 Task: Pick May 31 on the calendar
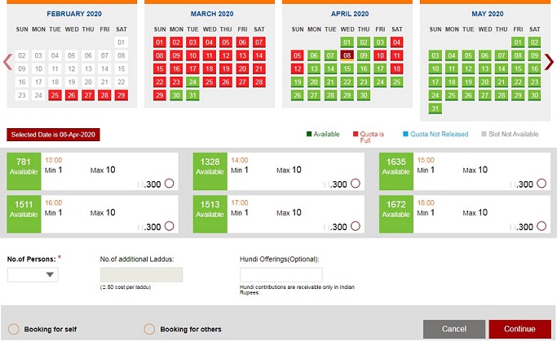pos(435,108)
